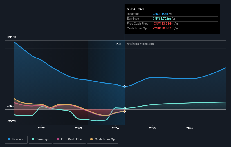Screen dimensions: 231x147
Task: Click the orange Cash From Op legend dot
Action: pos(91,139)
